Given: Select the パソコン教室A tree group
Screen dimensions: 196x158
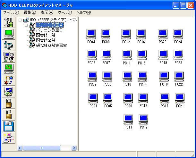Looking at the screenshot, I should [50, 25].
